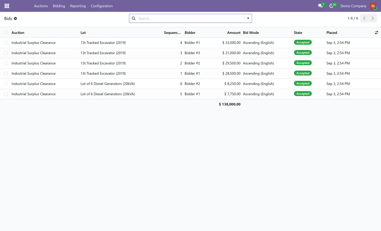The height and width of the screenshot is (231, 381).
Task: Click the 1-6 / 6 pager counter
Action: tap(353, 18)
